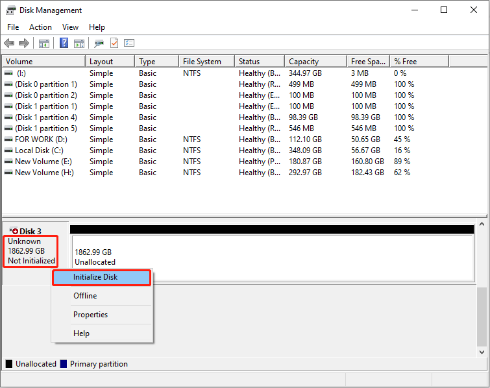
Task: Select the Disk 3 error disk icon
Action: pyautogui.click(x=14, y=231)
